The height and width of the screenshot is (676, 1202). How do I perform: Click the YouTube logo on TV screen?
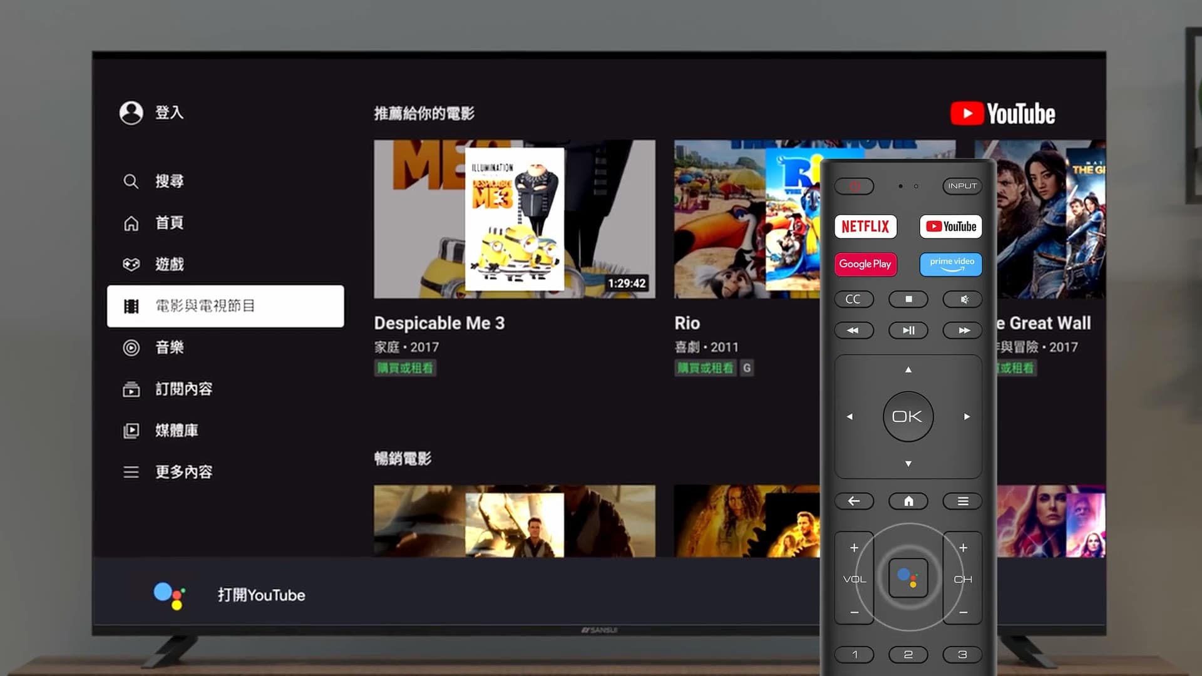tap(1003, 114)
